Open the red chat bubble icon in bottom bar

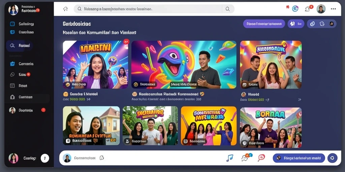pos(261,158)
